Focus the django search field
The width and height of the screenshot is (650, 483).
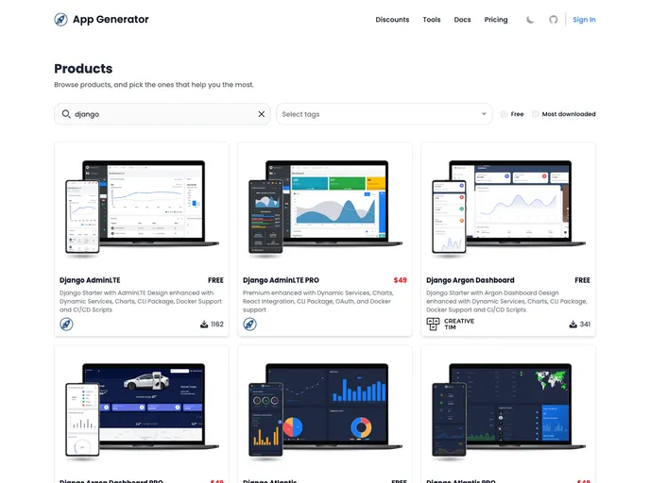point(162,114)
